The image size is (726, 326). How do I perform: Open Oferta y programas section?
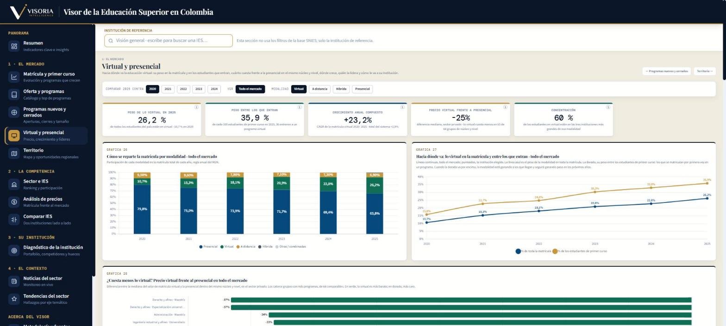[46, 94]
